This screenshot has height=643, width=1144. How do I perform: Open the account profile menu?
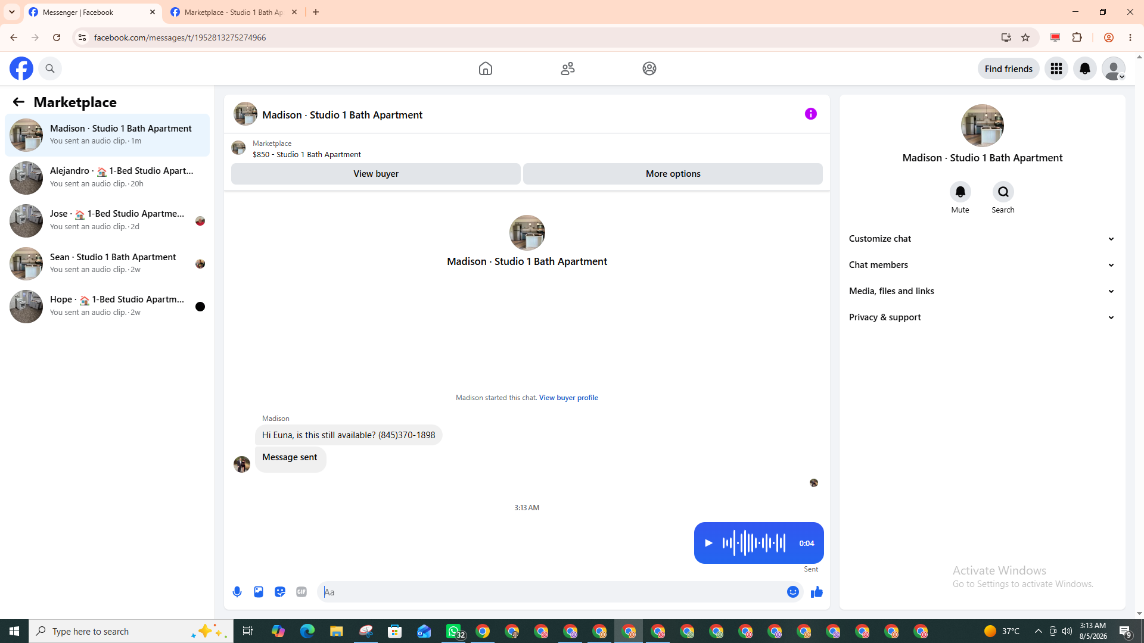[1114, 68]
